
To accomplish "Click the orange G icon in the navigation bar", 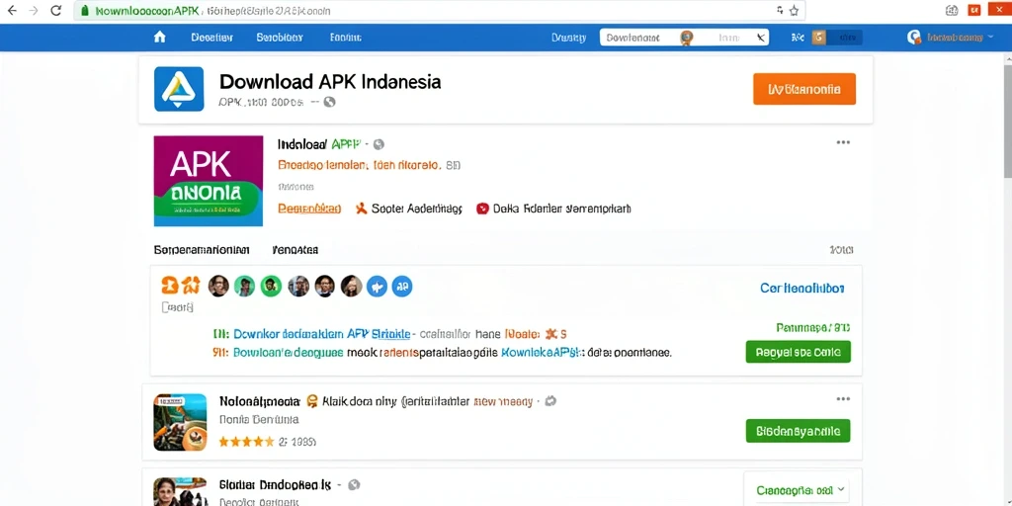I will tap(818, 38).
